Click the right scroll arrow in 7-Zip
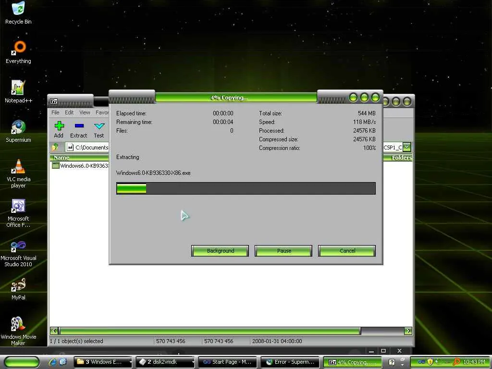 tap(408, 331)
